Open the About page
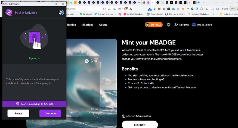Screen dimensions: 238x128 click(103, 25)
